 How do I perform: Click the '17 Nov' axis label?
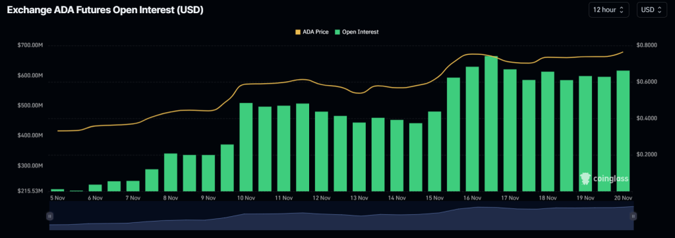tap(510, 198)
